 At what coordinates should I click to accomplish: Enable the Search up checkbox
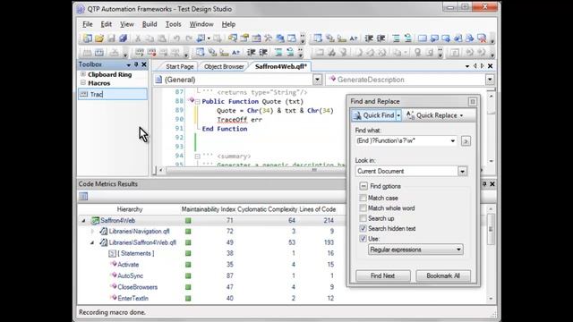coord(363,218)
